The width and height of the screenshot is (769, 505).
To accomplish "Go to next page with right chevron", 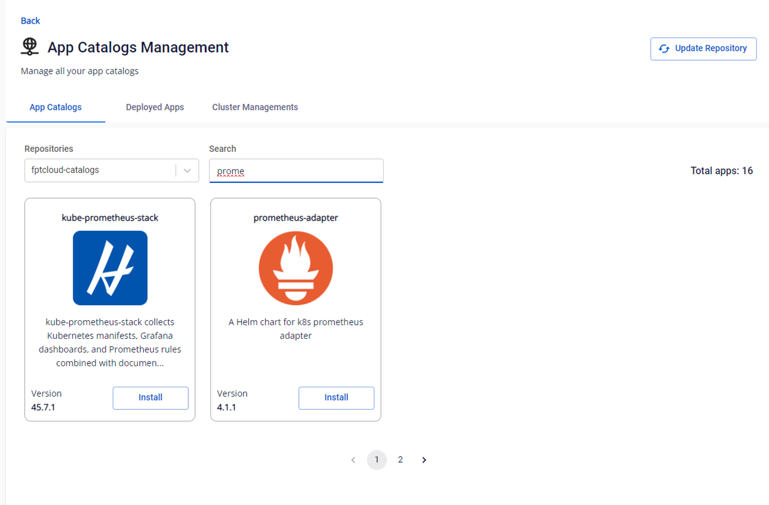I will pyautogui.click(x=424, y=460).
